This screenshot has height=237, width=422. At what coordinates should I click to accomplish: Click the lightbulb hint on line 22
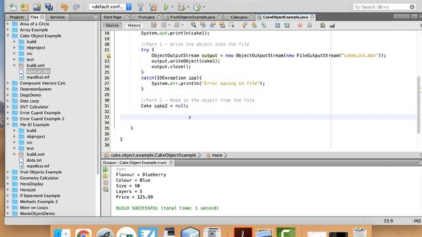click(x=108, y=56)
